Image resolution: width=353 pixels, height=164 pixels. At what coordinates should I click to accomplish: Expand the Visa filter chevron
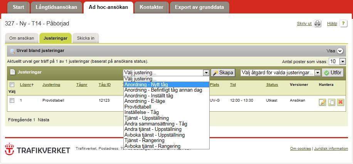coord(340,51)
